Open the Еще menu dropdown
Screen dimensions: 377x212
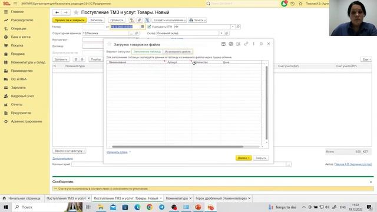pyautogui.click(x=366, y=59)
